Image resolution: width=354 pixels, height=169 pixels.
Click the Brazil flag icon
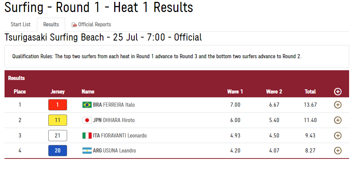tap(87, 105)
